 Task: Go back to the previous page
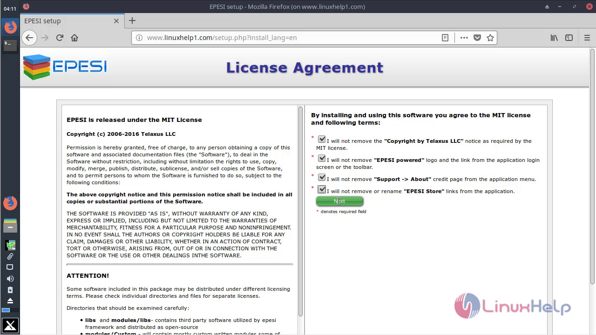[x=29, y=38]
